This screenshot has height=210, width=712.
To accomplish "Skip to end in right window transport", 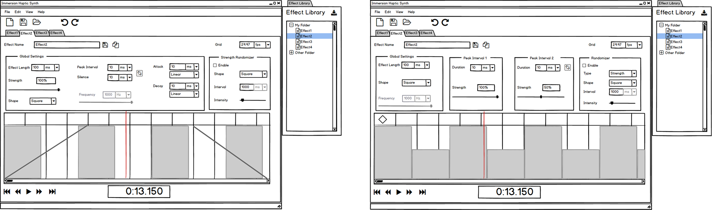I will point(422,192).
